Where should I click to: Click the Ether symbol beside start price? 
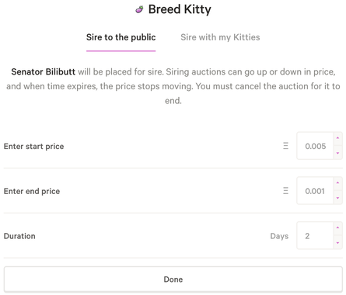pyautogui.click(x=285, y=146)
